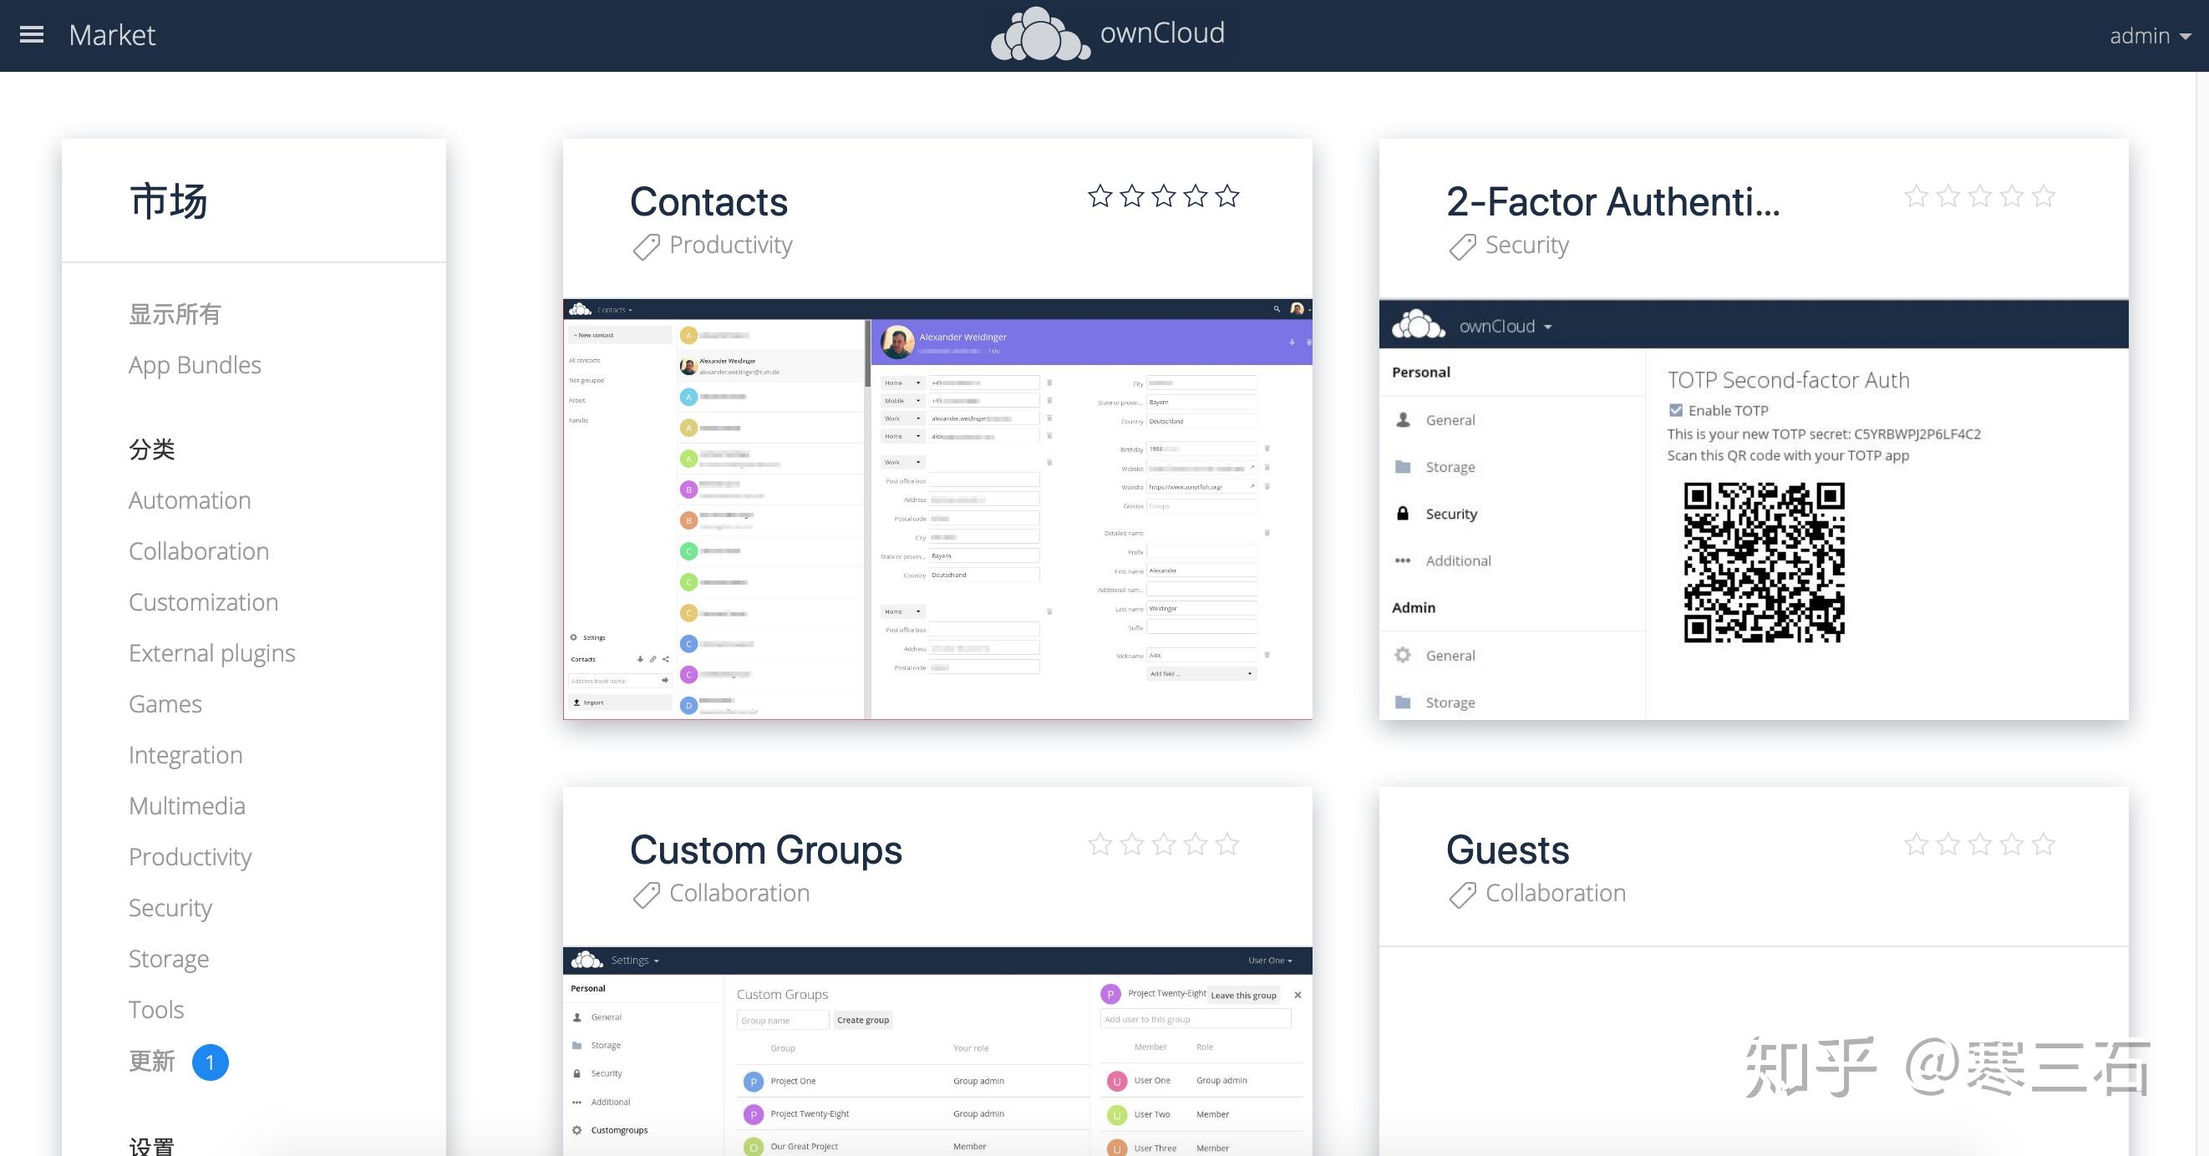Open the App Bundles section
This screenshot has height=1156, width=2209.
coord(195,364)
